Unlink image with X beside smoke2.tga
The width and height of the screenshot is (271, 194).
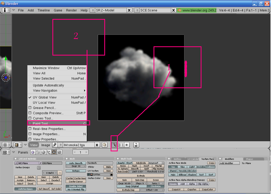(x=97, y=145)
